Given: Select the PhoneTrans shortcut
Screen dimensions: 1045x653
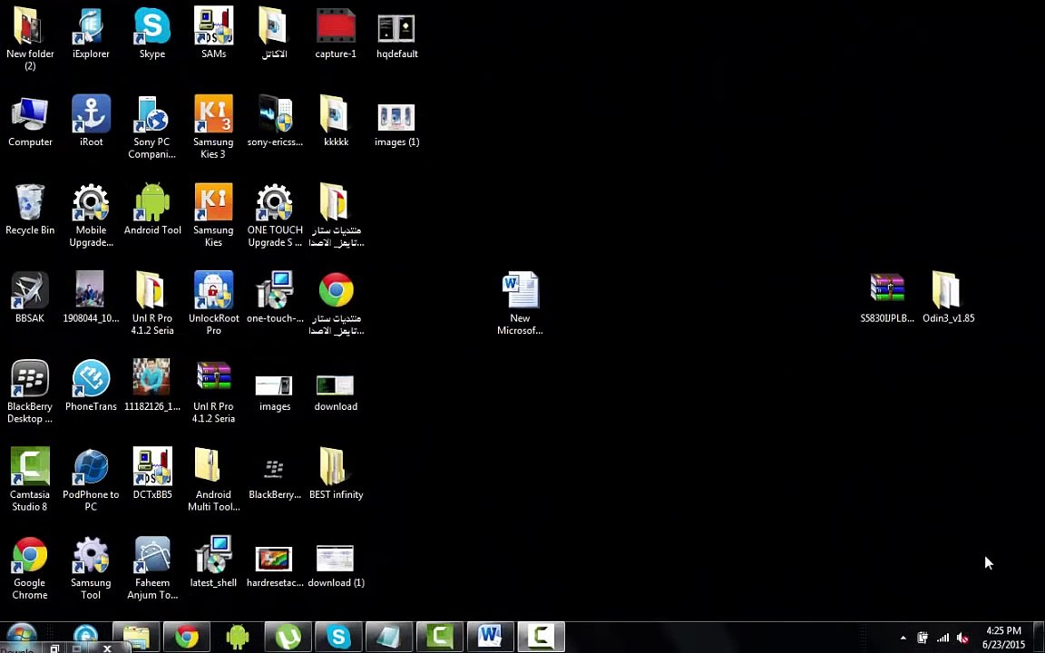Looking at the screenshot, I should point(91,385).
